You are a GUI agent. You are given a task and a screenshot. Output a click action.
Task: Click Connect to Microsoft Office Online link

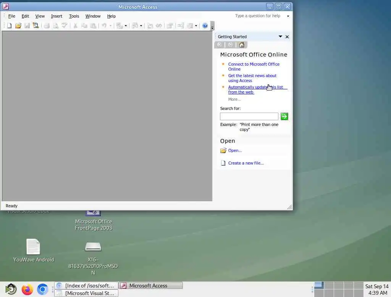pos(254,66)
